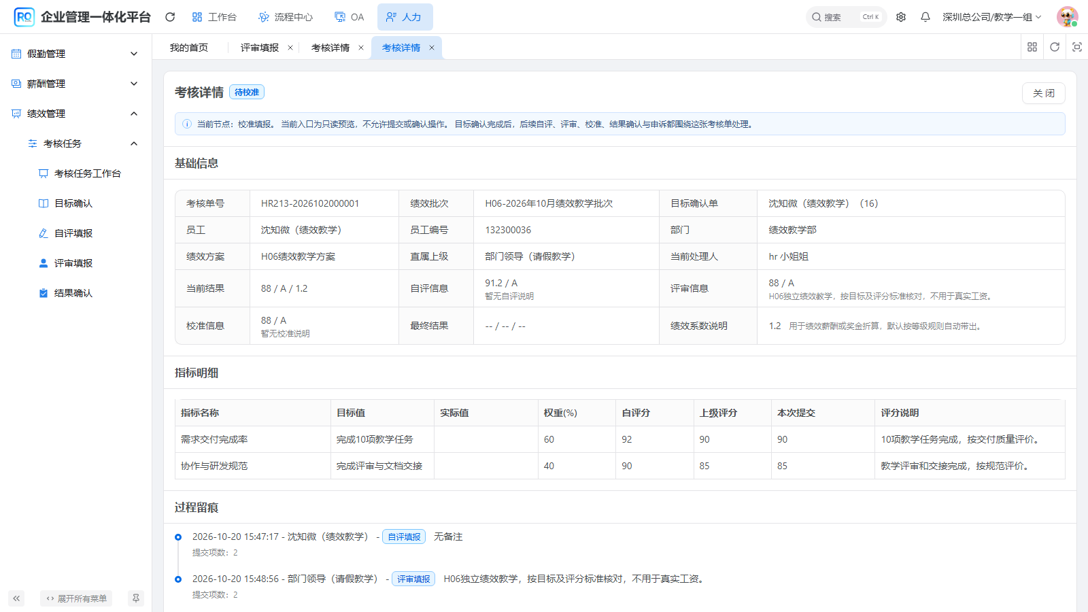Click the search box
This screenshot has height=612, width=1088.
tap(847, 17)
